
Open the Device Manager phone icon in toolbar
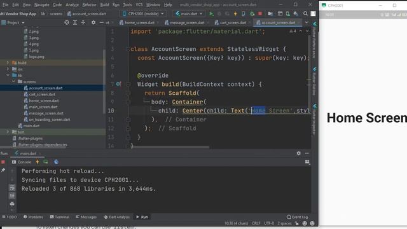(x=288, y=14)
